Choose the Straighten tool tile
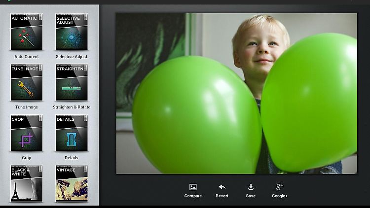Viewport: 370px width, 208px height. tap(72, 82)
